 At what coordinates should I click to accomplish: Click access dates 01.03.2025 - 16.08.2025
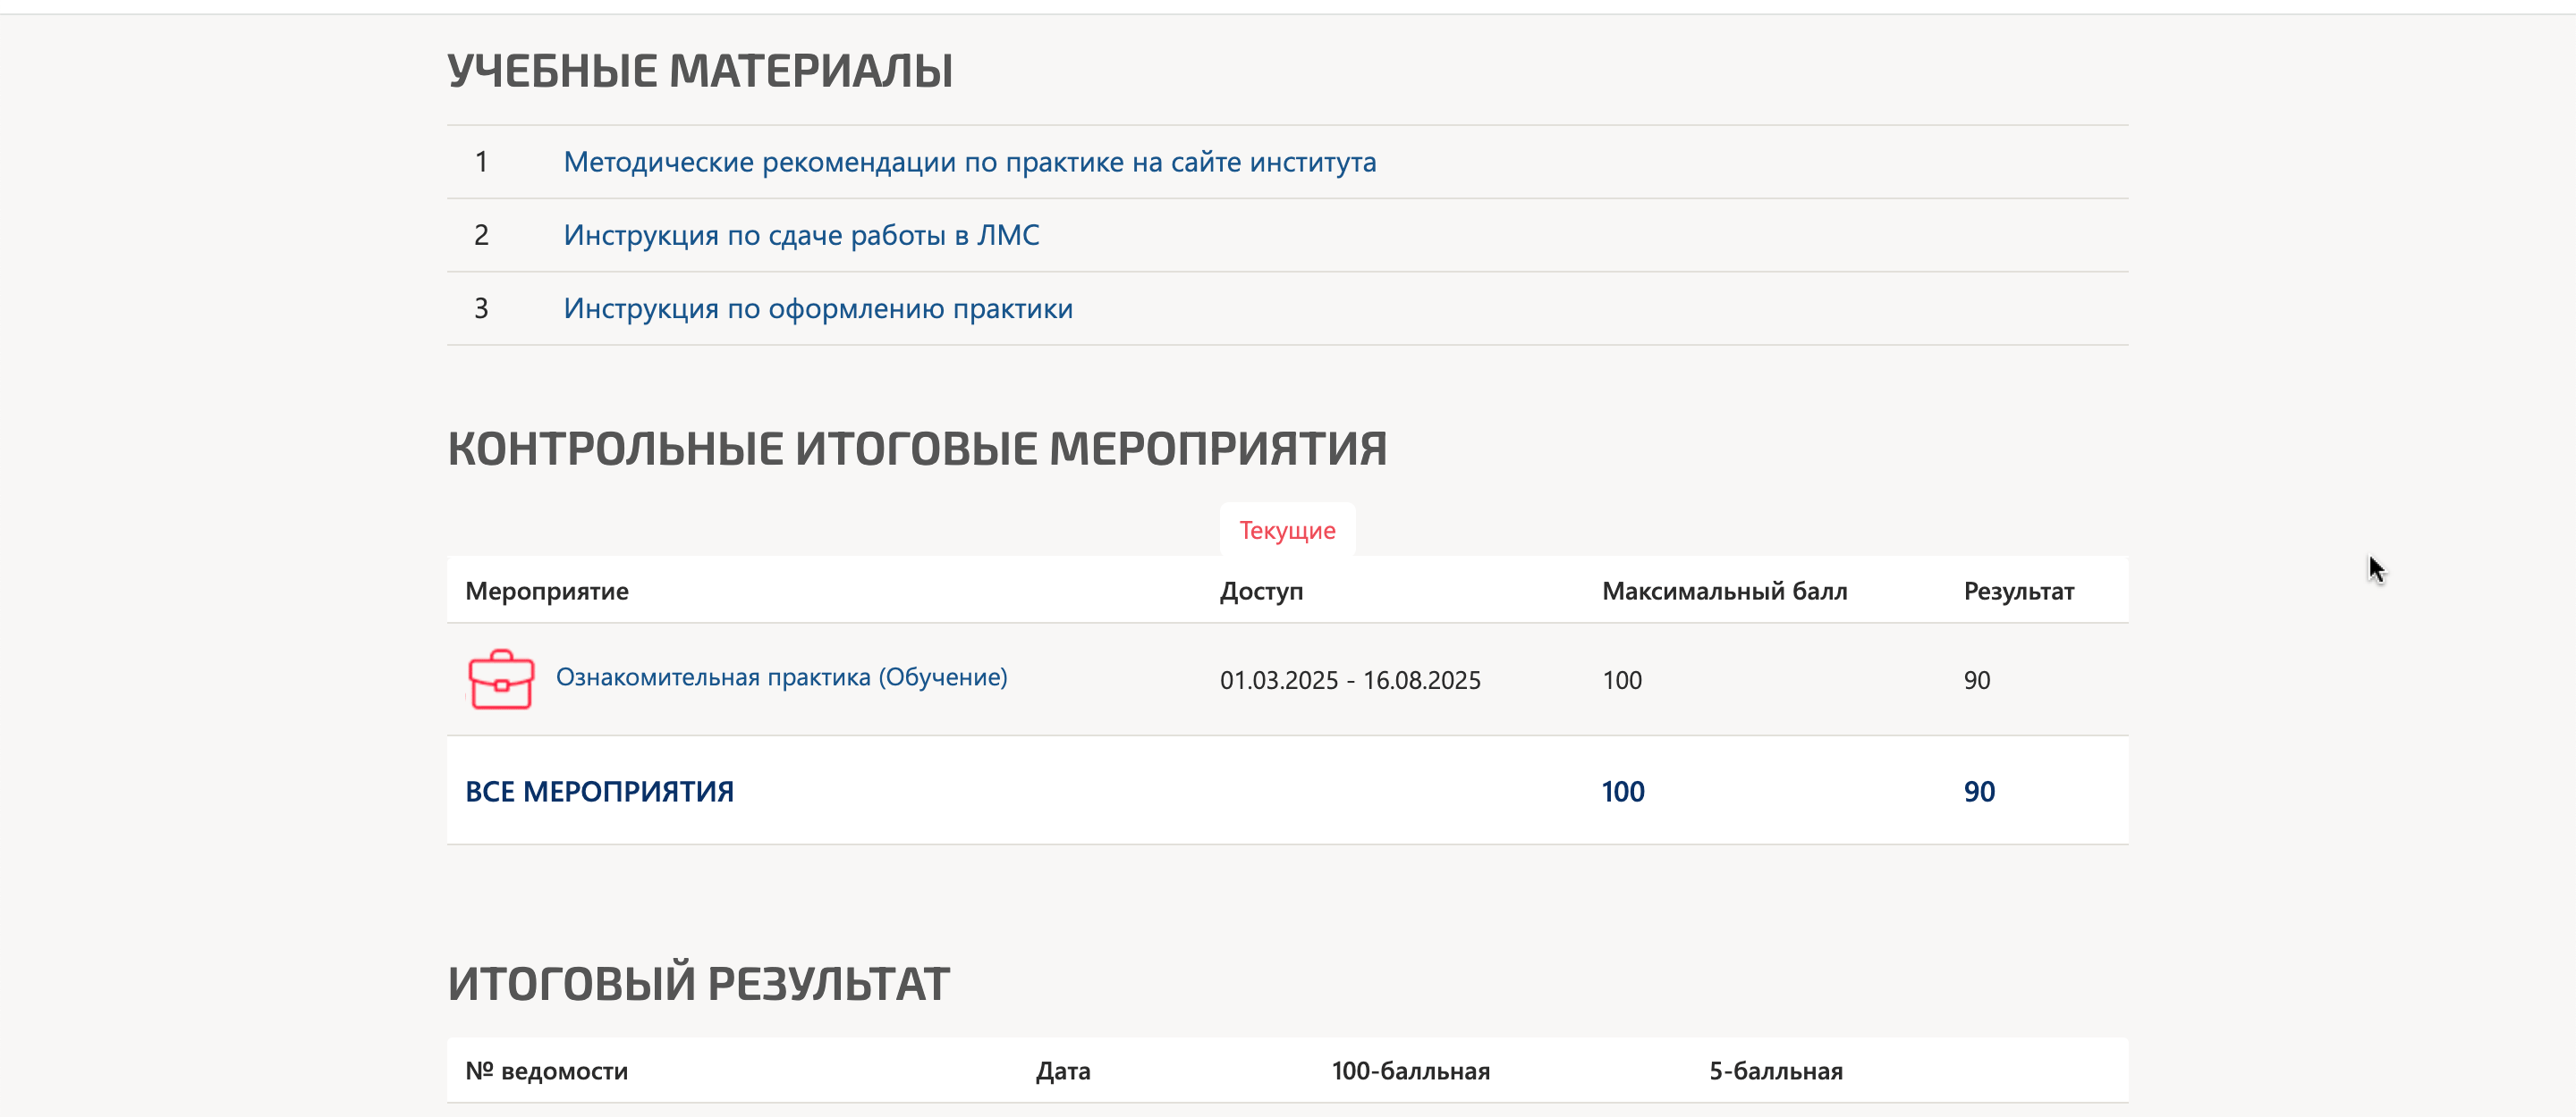pyautogui.click(x=1349, y=680)
